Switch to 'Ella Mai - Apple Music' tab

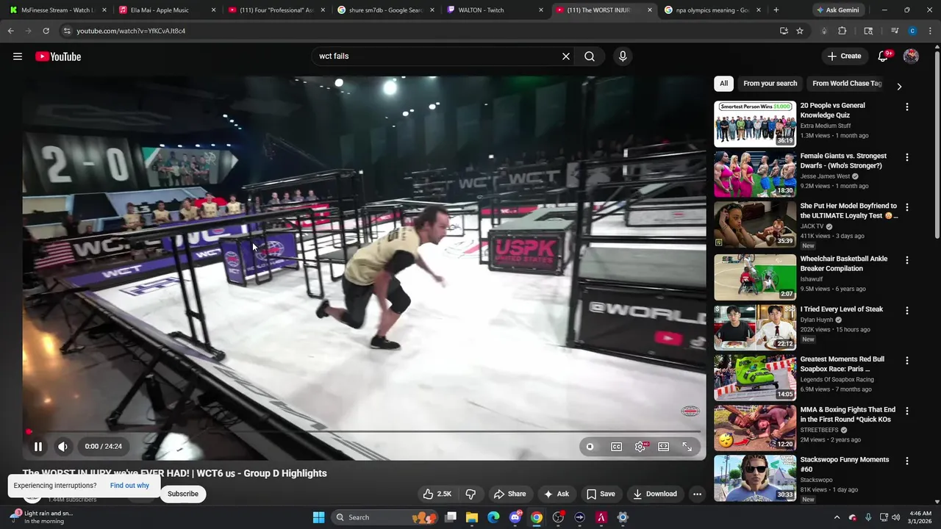pos(165,10)
